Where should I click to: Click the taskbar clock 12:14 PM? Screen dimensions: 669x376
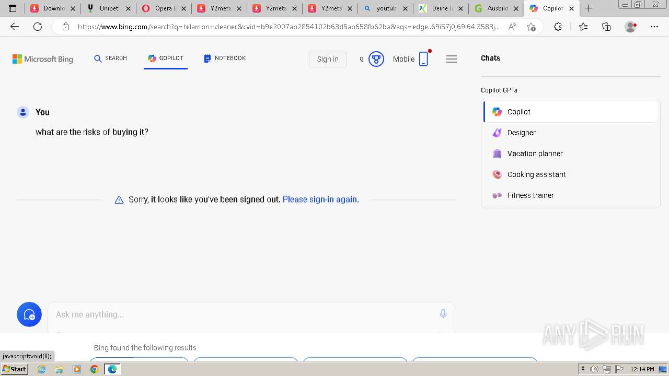[642, 369]
